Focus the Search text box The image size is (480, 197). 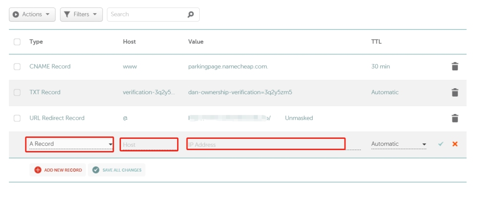click(146, 15)
